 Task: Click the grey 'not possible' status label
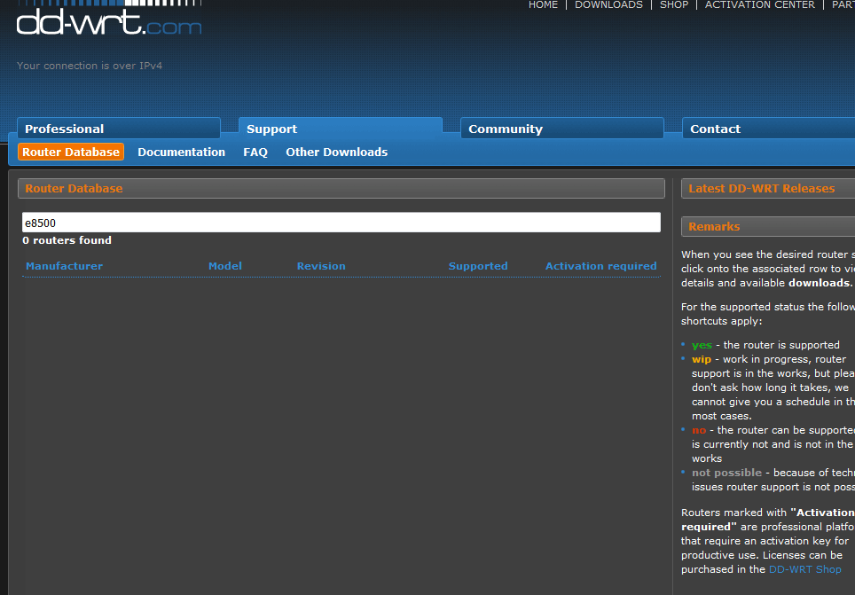727,473
